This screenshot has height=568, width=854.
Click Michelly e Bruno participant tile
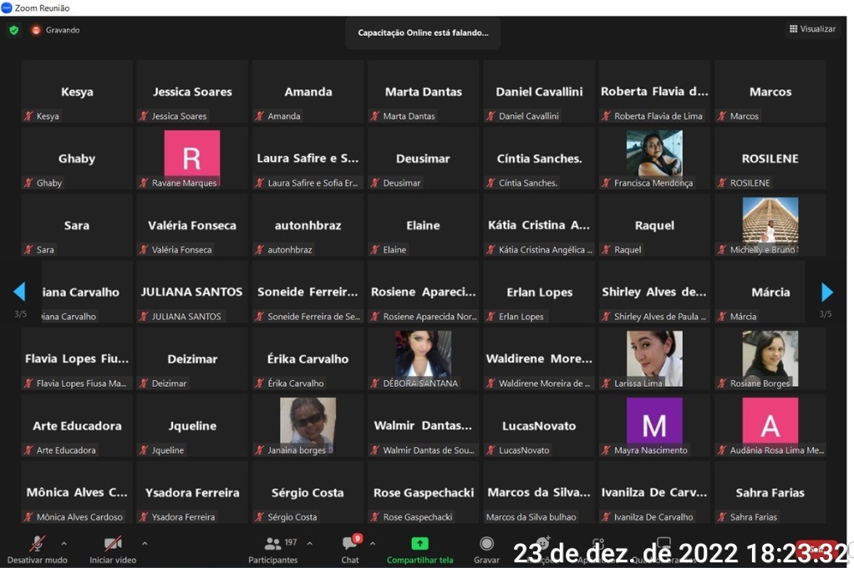(x=770, y=225)
